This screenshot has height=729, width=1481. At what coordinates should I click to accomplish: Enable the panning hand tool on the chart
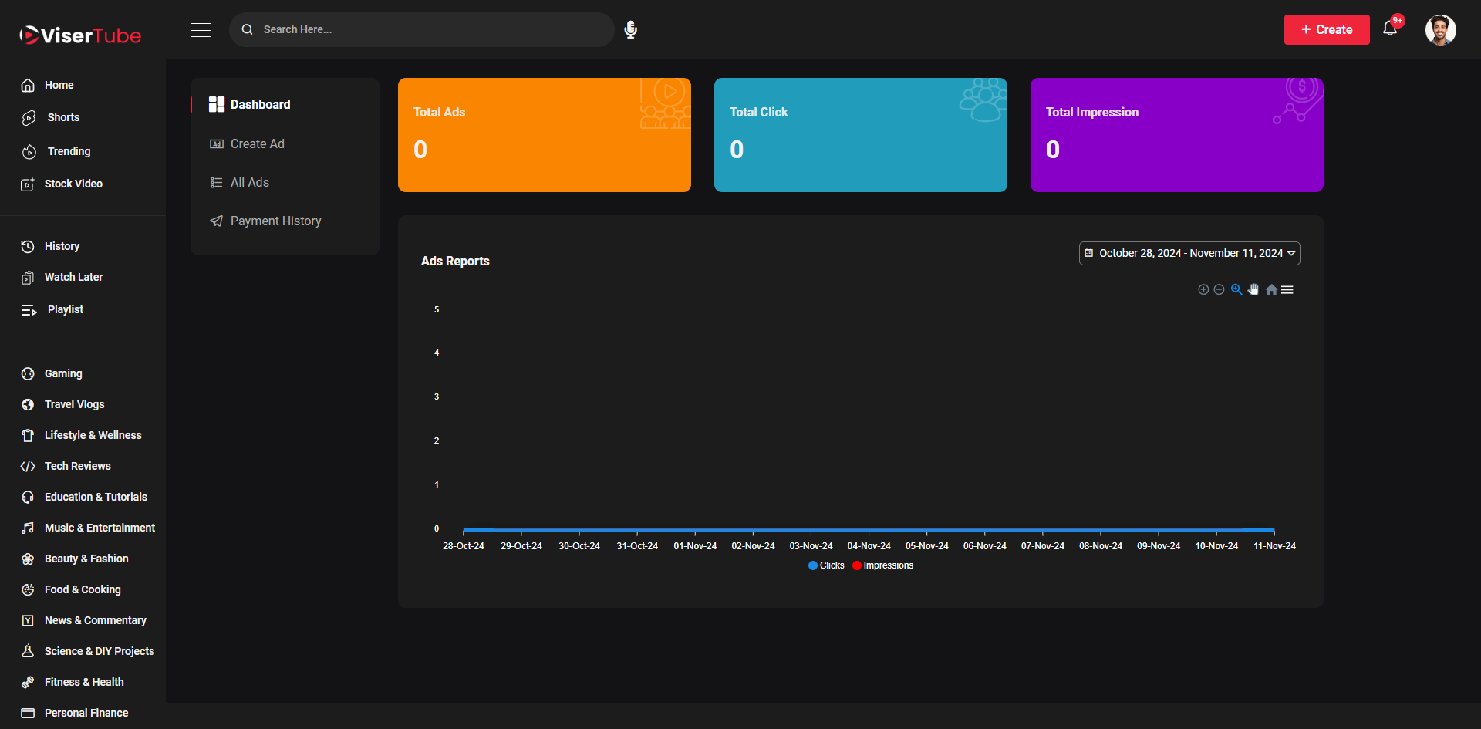click(1254, 289)
